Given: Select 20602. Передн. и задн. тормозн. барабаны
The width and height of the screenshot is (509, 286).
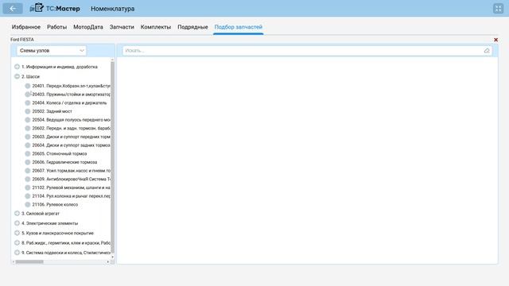Looking at the screenshot, I should coord(71,128).
